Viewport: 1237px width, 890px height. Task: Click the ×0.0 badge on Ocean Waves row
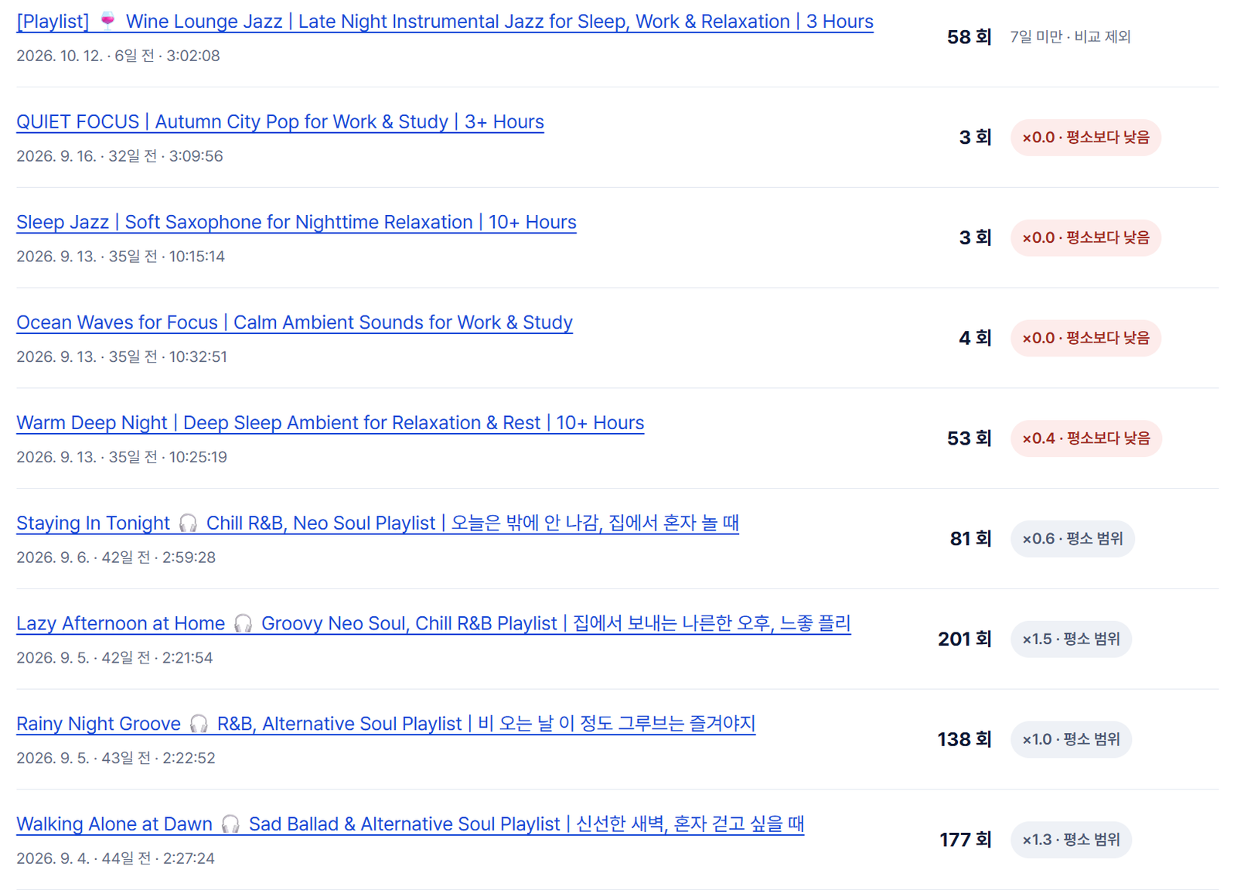pos(1085,338)
